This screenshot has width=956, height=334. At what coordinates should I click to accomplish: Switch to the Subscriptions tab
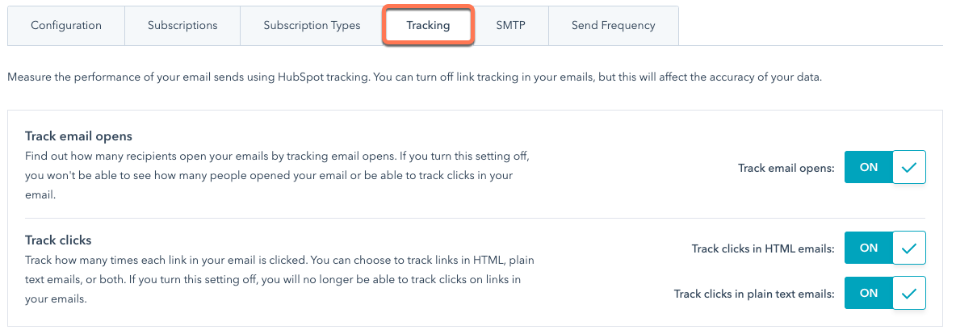(182, 25)
